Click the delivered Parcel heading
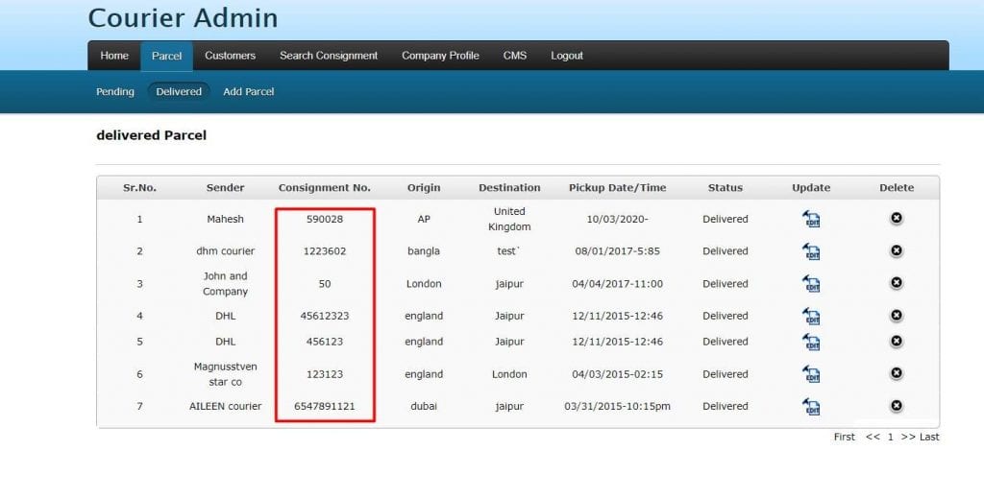The height and width of the screenshot is (498, 984). pos(151,135)
